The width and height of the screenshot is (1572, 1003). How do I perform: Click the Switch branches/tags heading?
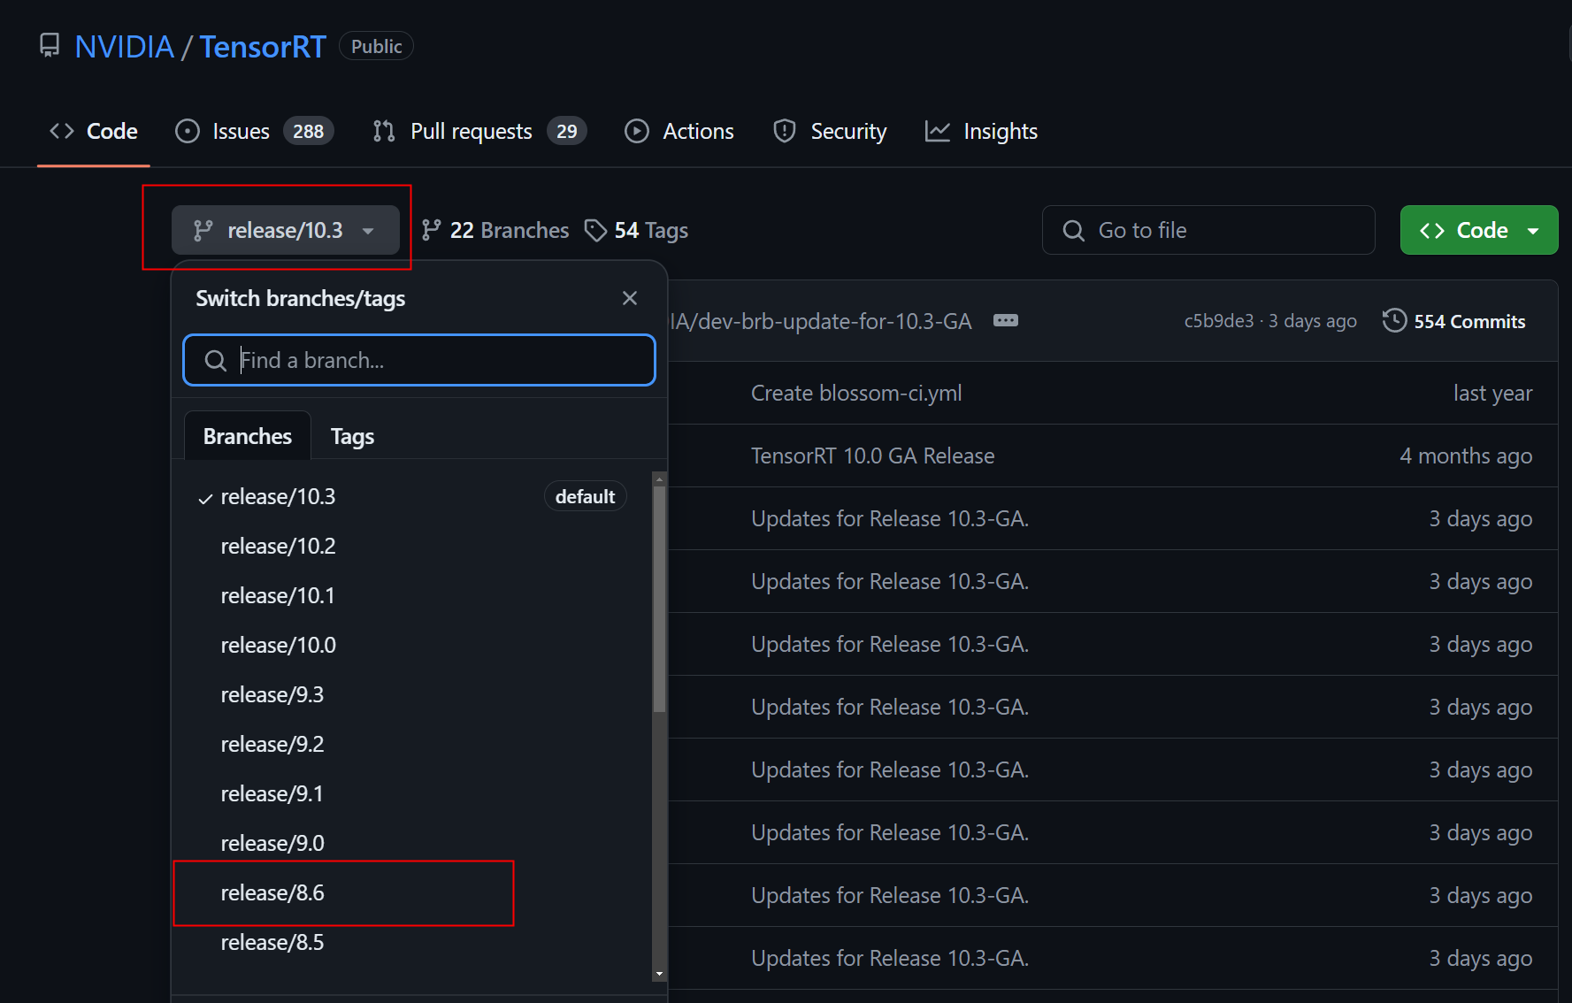pos(301,298)
